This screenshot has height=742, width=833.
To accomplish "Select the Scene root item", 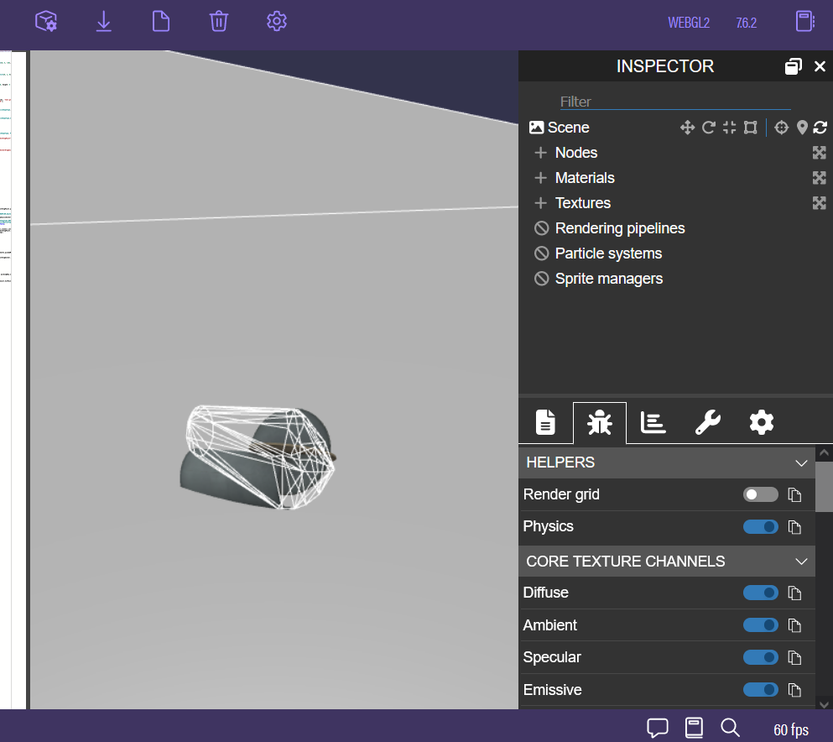I will coord(568,128).
